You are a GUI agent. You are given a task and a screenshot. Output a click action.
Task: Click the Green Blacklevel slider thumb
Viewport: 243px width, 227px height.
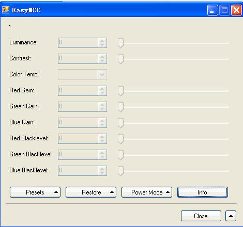pyautogui.click(x=120, y=155)
